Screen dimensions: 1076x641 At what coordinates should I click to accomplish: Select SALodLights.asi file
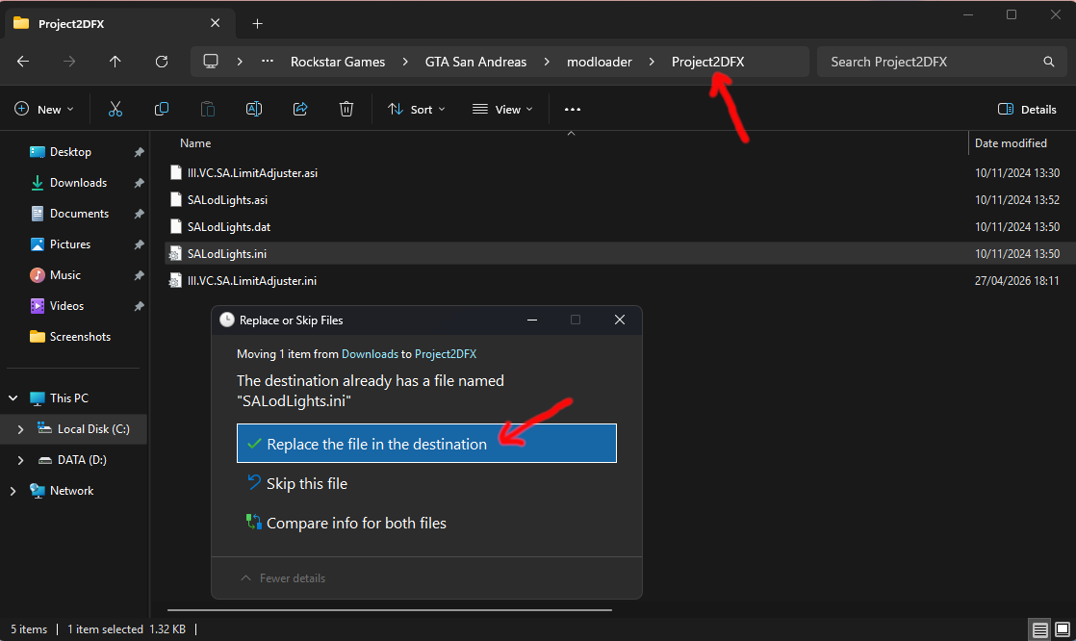click(227, 200)
